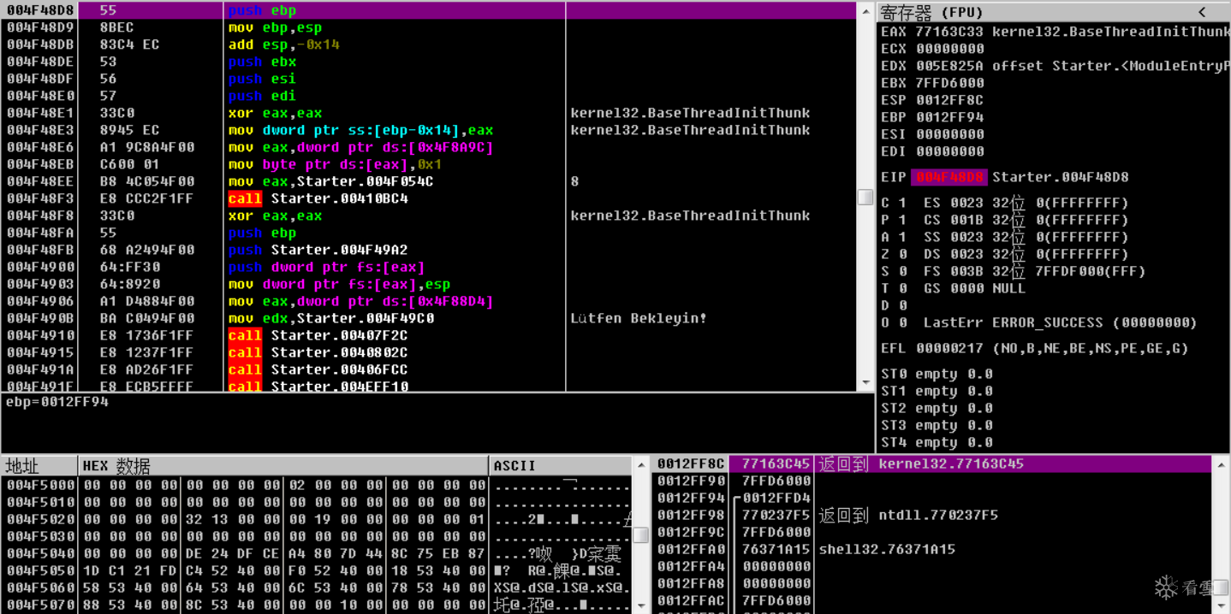Select the ESP register value 0012FF8C
Screen dimensions: 1231x614
949,100
